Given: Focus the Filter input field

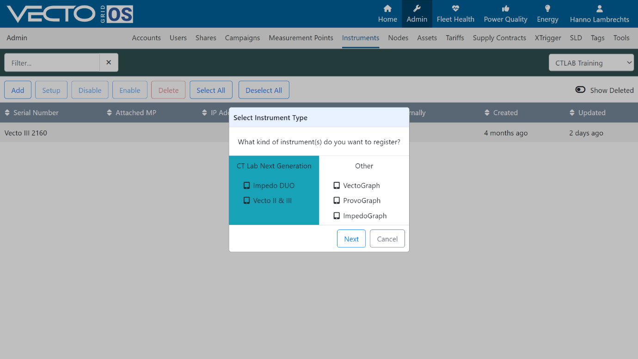Looking at the screenshot, I should click(x=52, y=62).
